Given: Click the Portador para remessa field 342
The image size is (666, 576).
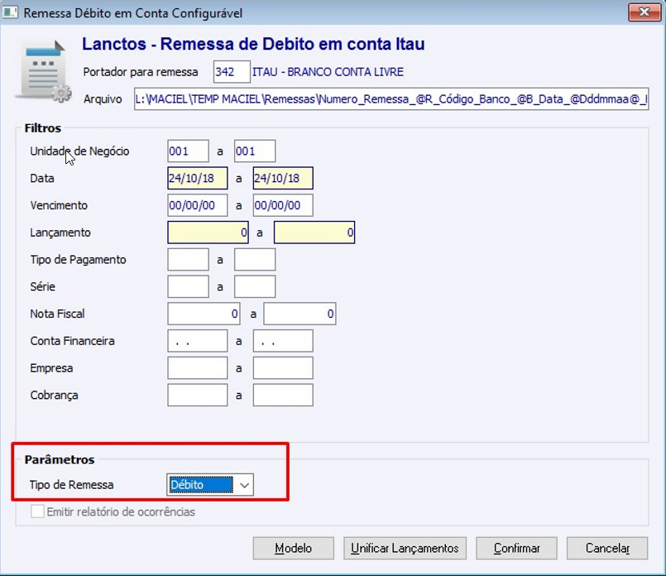Looking at the screenshot, I should pos(232,72).
